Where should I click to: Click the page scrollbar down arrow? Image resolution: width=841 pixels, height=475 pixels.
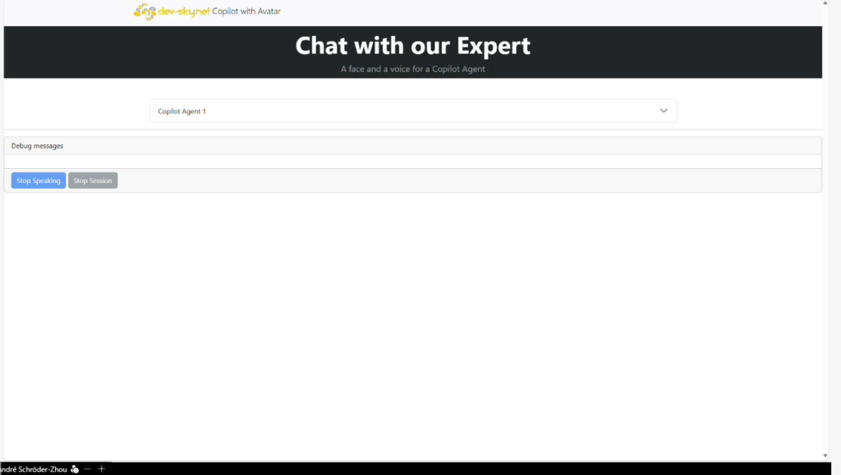[x=825, y=456]
